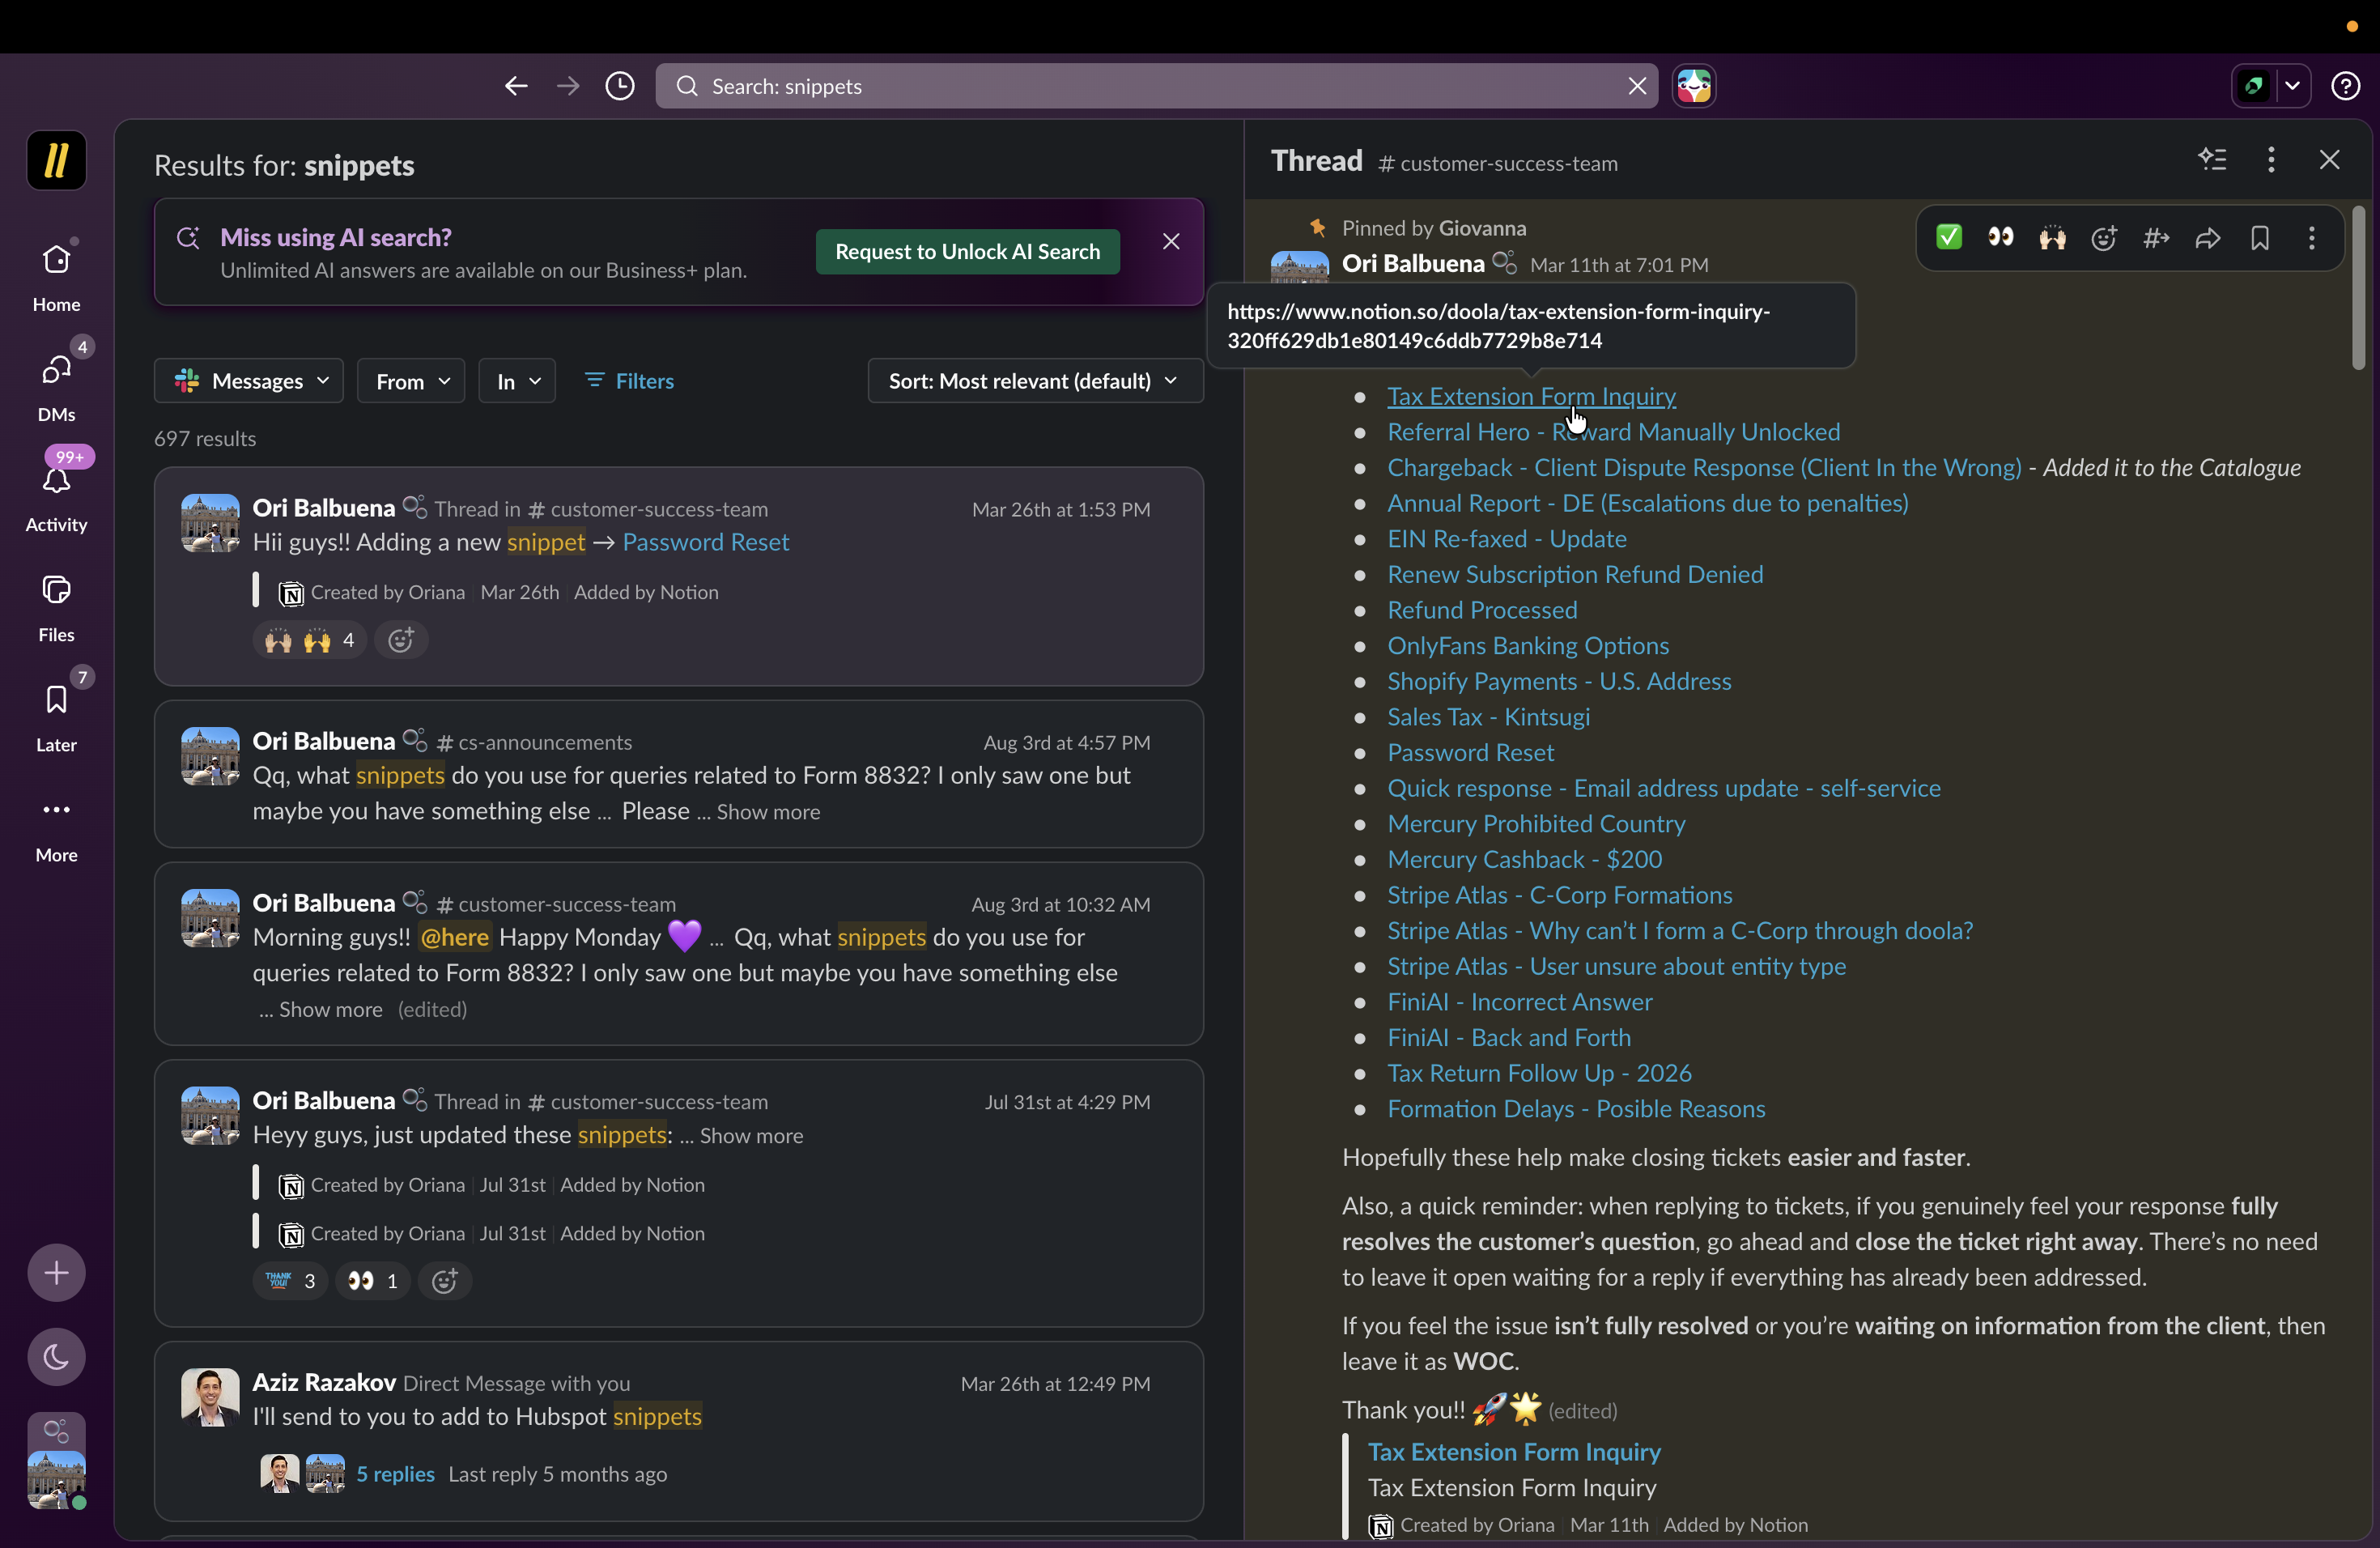
Task: Open the customer-success-team channel in thread header
Action: coord(1498,163)
